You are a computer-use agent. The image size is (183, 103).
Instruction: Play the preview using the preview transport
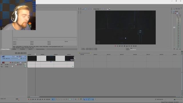122,46
